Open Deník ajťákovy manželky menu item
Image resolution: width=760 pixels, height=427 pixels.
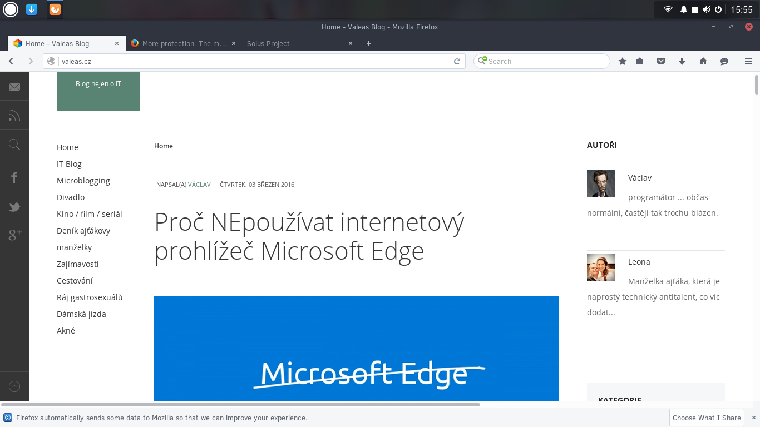click(83, 239)
